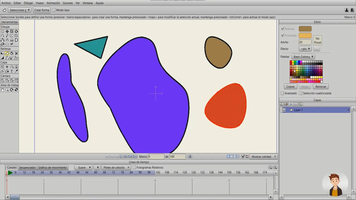Viewport: 356px width, 200px height.
Task: Pick the Translate Layer plus tool in Capa
Action: point(7,67)
